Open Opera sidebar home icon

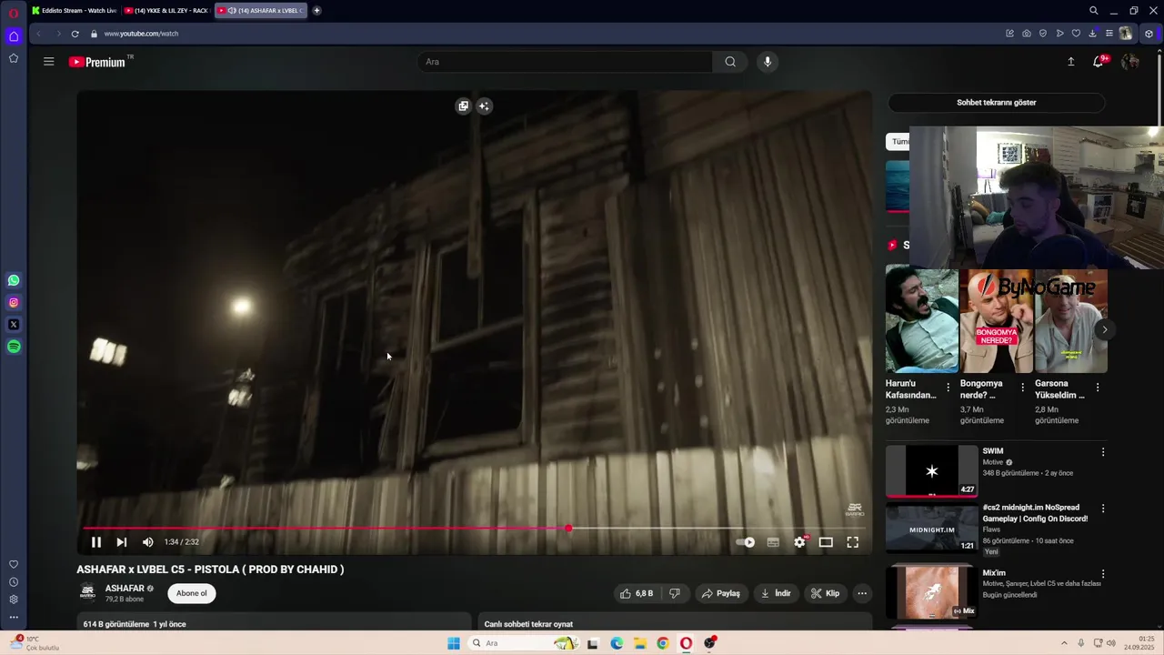click(14, 36)
